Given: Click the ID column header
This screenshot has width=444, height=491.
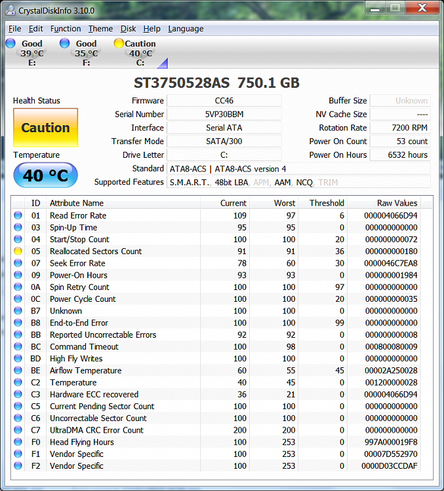Looking at the screenshot, I should [x=35, y=203].
